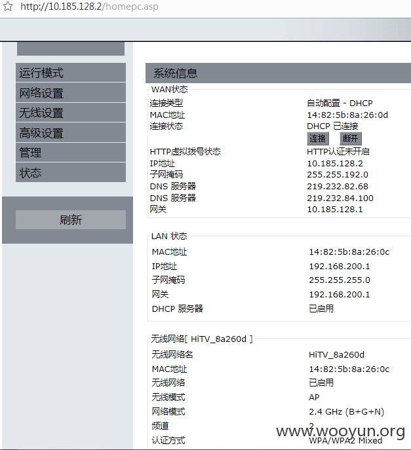411x450 pixels.
Task: Select DNS server 219.232.82.68
Action: [x=338, y=187]
